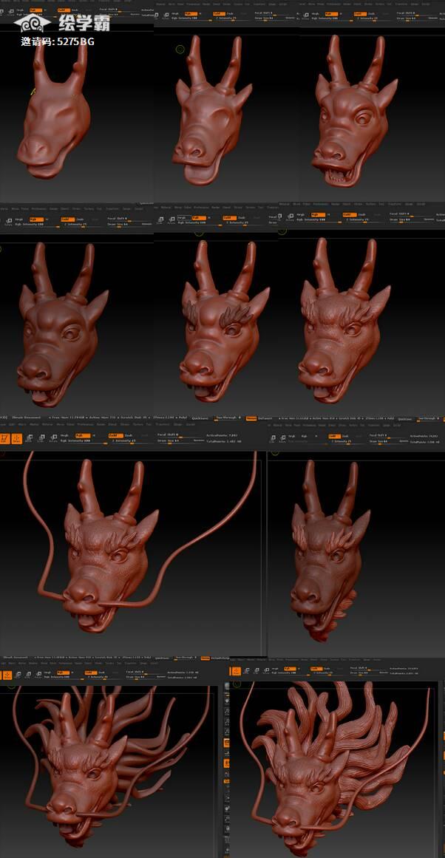
Task: Toggle orange Rgb in smooth mane panel
Action: point(62,673)
